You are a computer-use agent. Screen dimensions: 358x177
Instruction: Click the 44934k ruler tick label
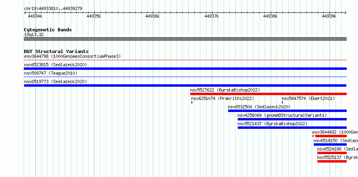pos(35,16)
